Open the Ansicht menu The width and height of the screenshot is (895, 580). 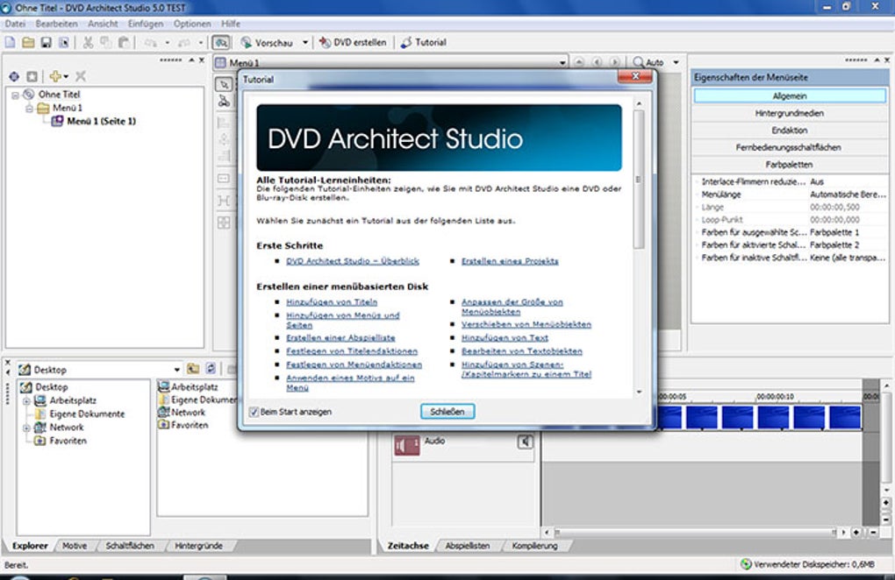click(x=103, y=24)
